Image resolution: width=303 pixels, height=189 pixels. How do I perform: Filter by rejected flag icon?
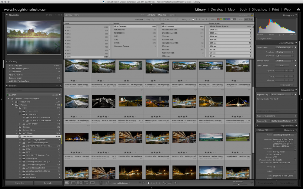(160, 19)
